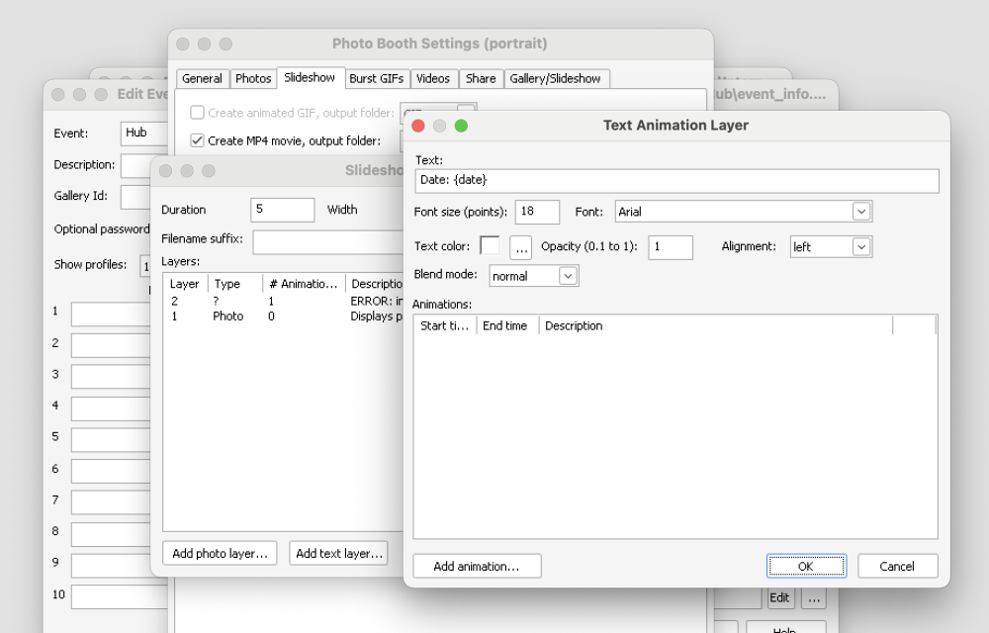Image resolution: width=989 pixels, height=633 pixels.
Task: Click the text color swatch box
Action: 490,246
